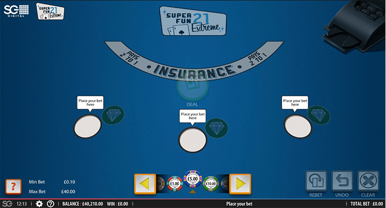The width and height of the screenshot is (386, 208).
Task: Select the partially hidden chip left of £1.00
Action: click(161, 184)
